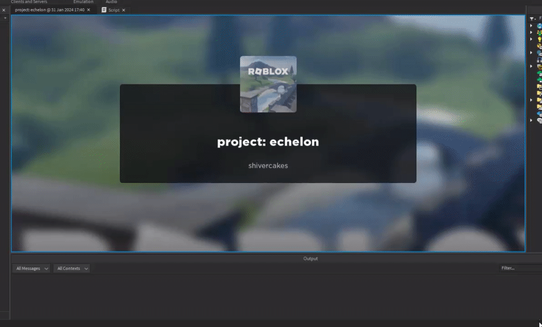Expand the StarterPlayer folder tree node
The image size is (542, 327).
(x=531, y=100)
